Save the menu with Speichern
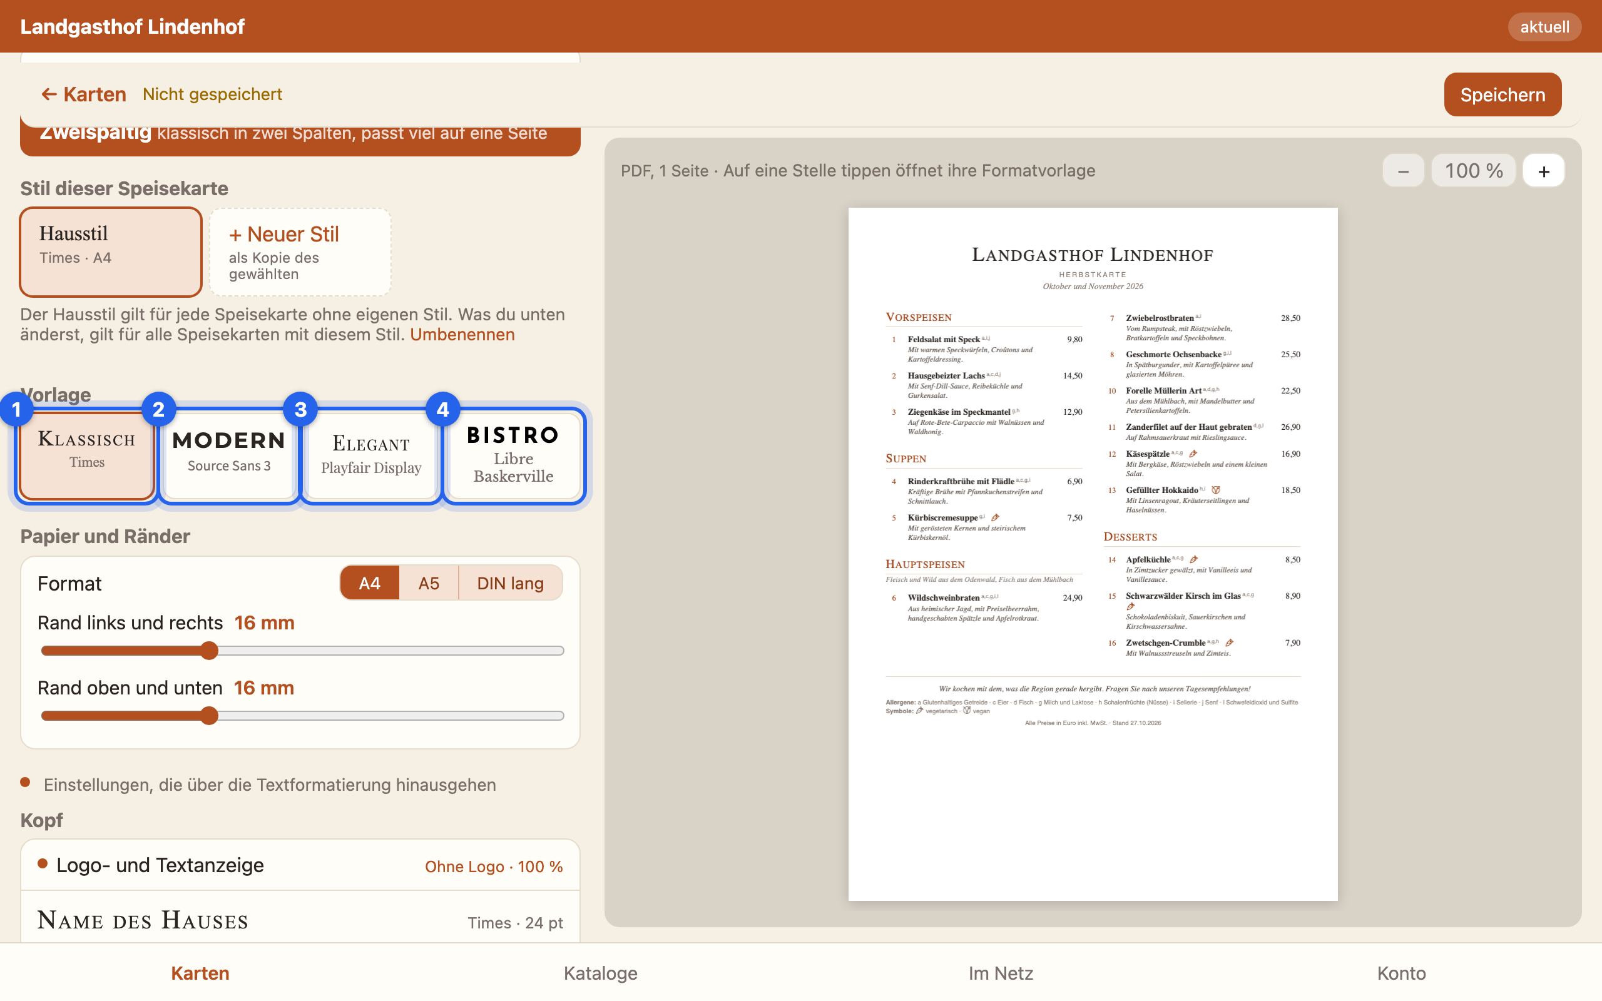The width and height of the screenshot is (1602, 1001). tap(1502, 94)
